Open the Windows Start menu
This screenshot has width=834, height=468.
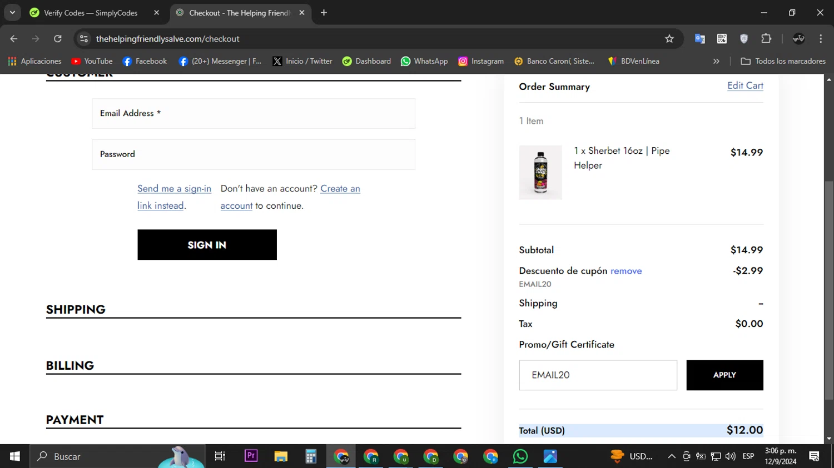pos(15,456)
